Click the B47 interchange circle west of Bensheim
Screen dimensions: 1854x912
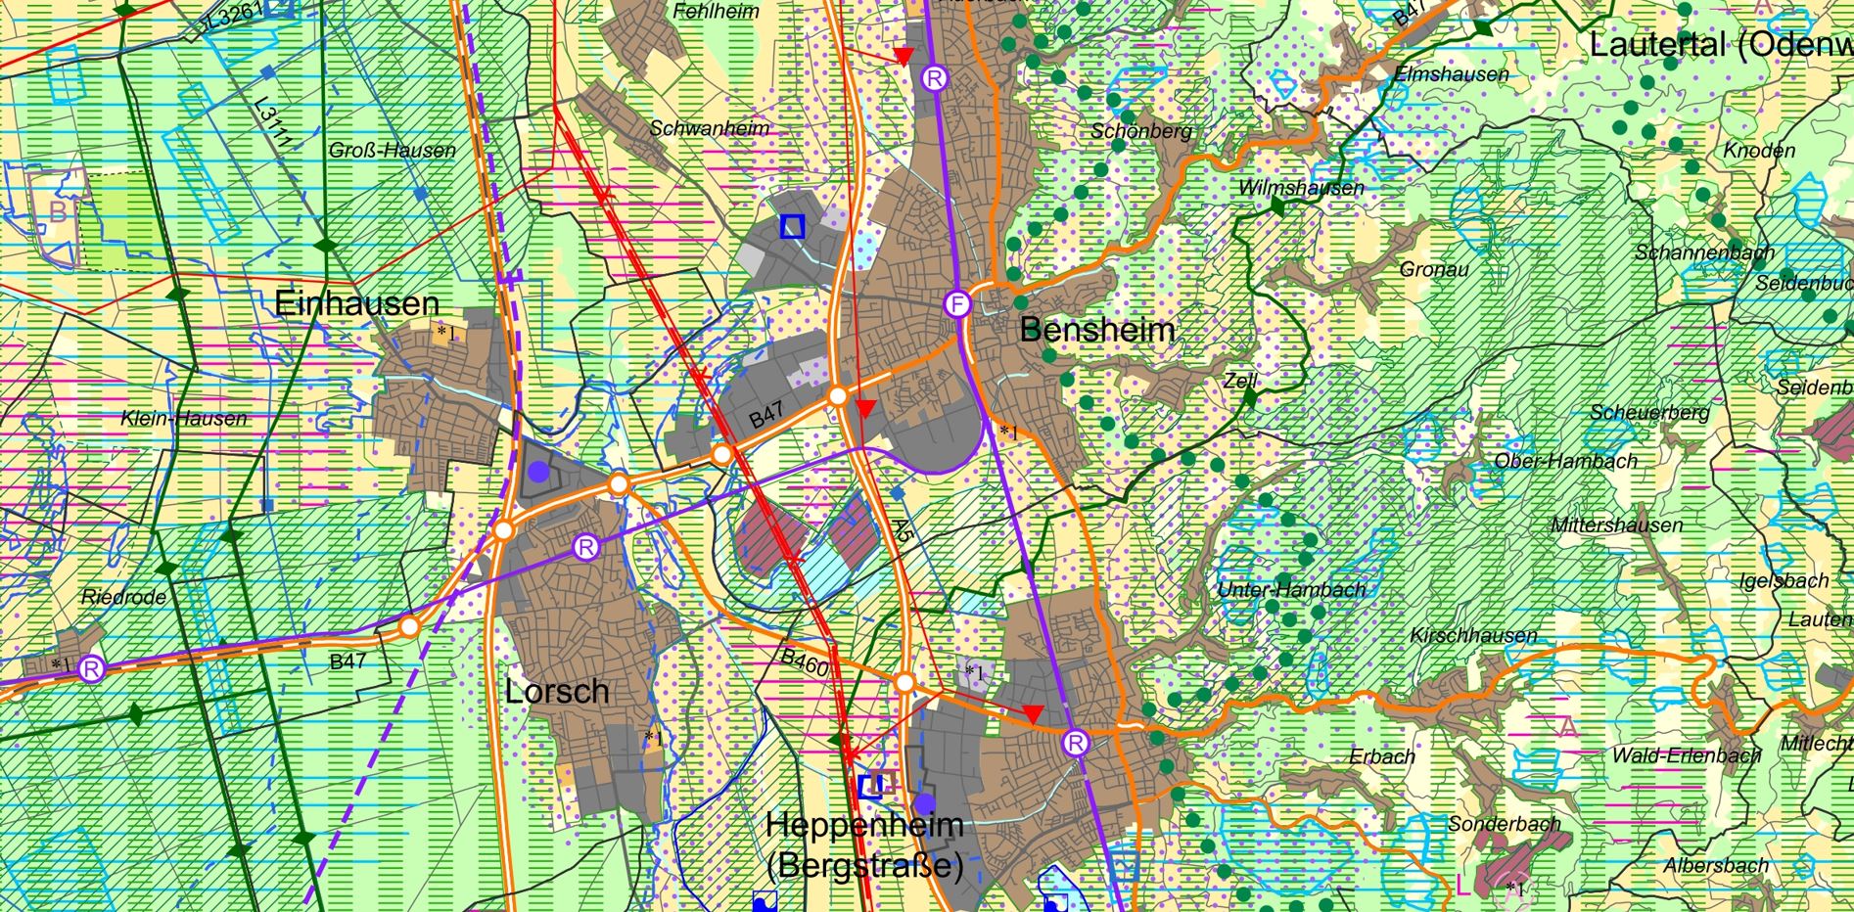(x=838, y=396)
